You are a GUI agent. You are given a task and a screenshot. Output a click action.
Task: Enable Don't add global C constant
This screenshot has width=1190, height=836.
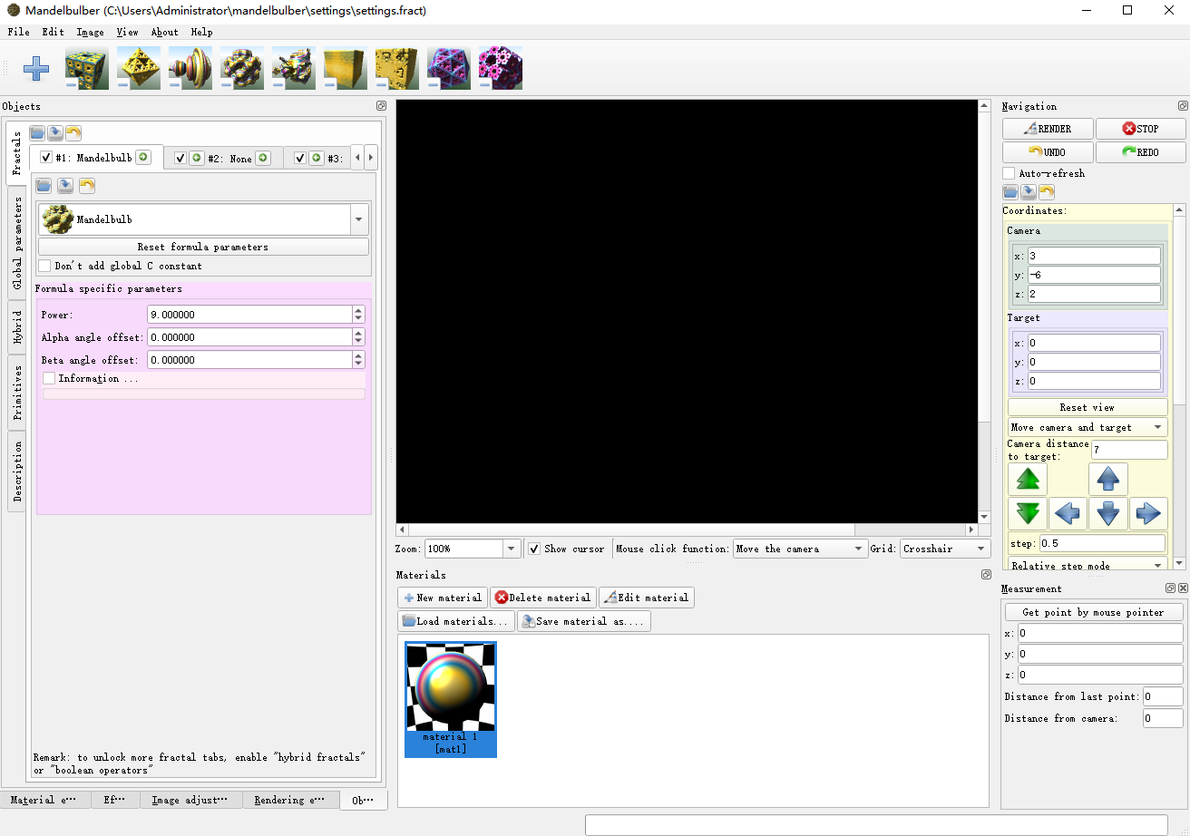point(44,266)
